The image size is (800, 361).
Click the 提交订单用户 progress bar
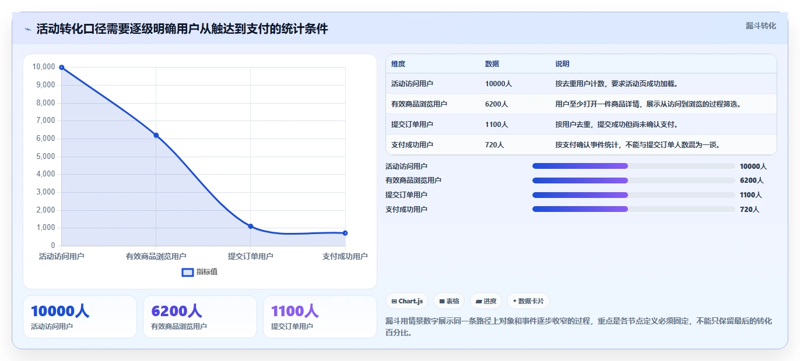click(x=633, y=195)
